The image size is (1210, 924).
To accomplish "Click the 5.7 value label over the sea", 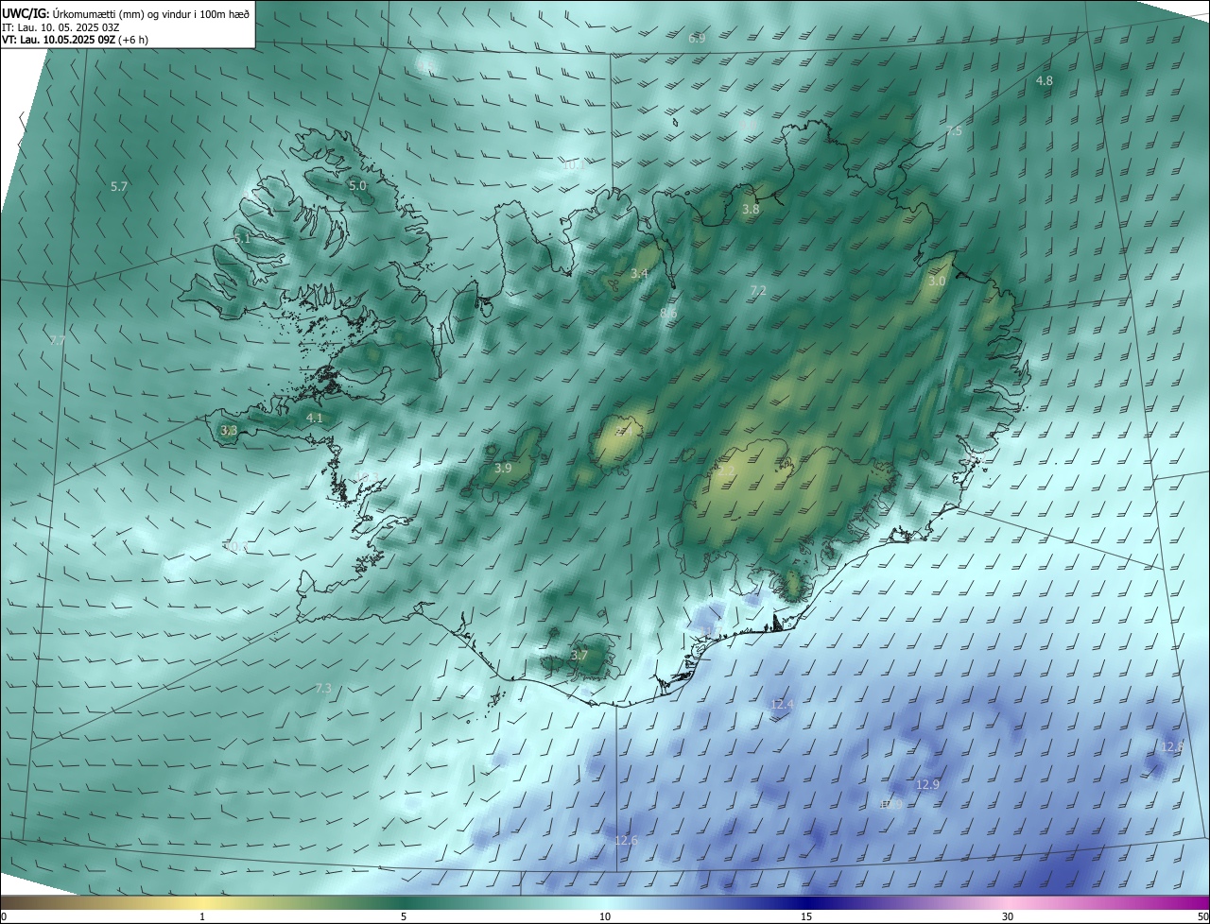I will (119, 187).
